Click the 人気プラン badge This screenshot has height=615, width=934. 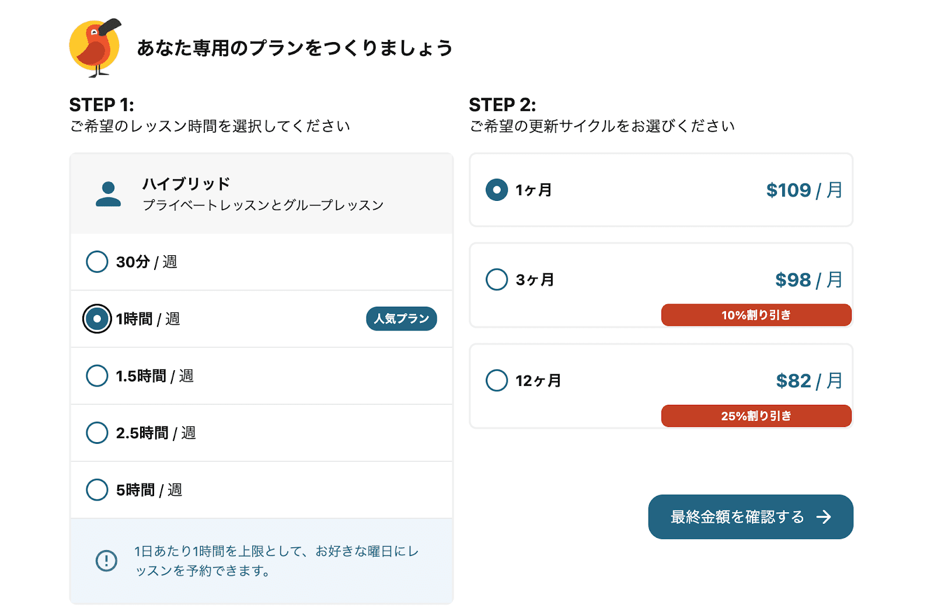[x=402, y=319]
